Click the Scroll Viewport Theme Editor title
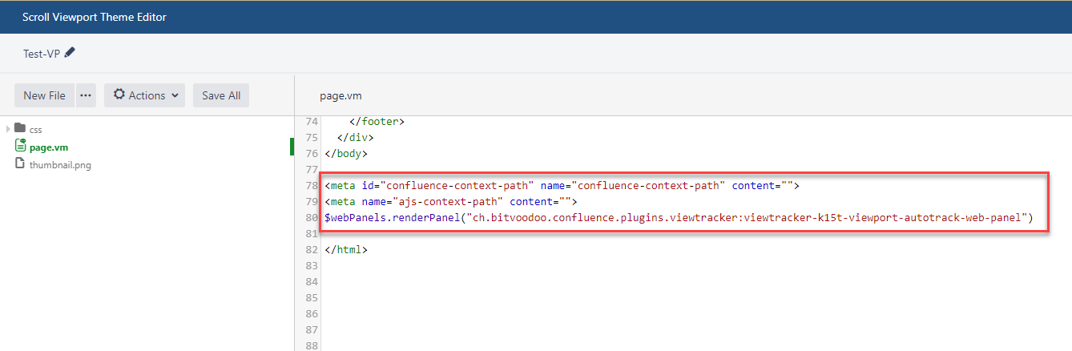Image resolution: width=1072 pixels, height=351 pixels. 95,17
